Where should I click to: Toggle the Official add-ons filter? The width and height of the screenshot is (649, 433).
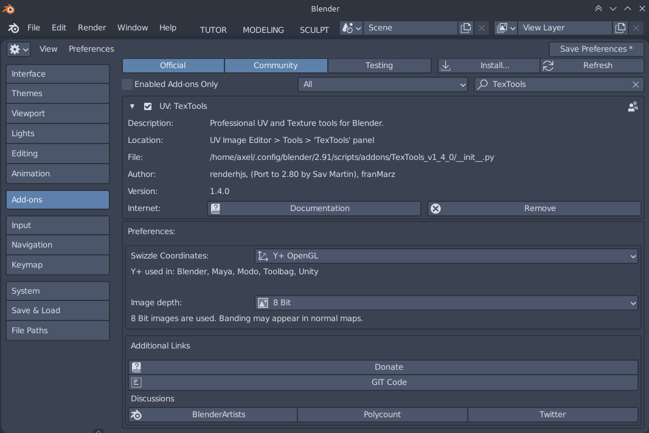tap(173, 66)
